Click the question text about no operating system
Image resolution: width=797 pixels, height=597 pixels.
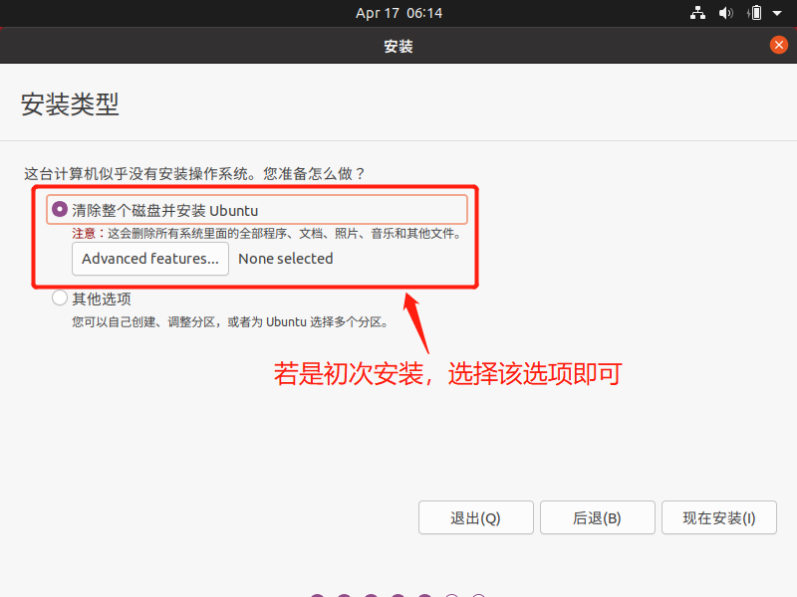(x=194, y=173)
